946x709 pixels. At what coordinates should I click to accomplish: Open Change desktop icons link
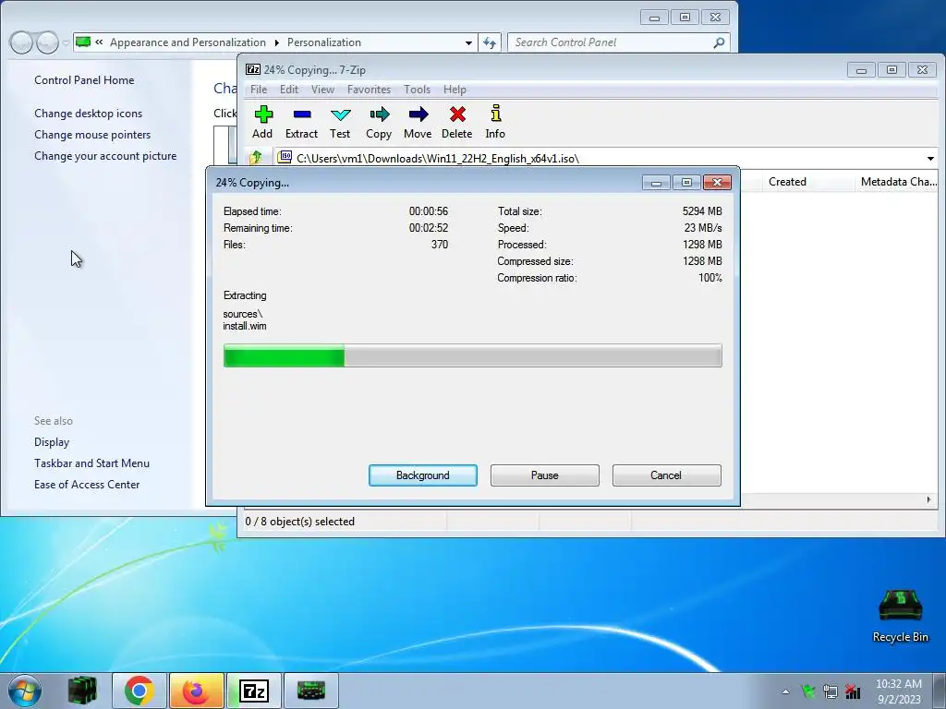[88, 114]
